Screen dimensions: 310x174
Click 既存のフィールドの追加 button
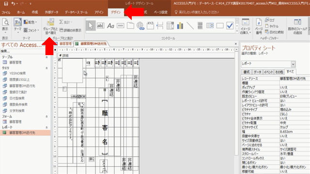click(297, 27)
